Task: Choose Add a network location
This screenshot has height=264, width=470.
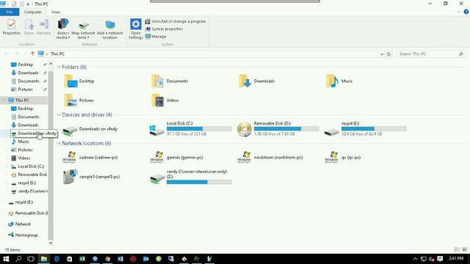Action: pyautogui.click(x=109, y=29)
